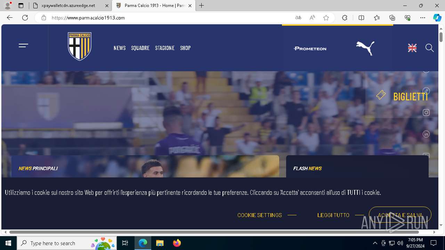
Task: Open the SHOP menu item
Action: coord(185,48)
